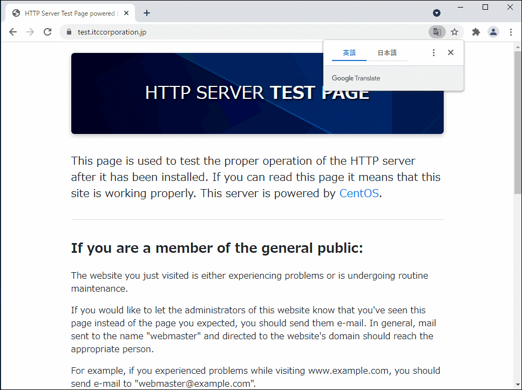
Task: Click the text "webmaster@example.com"
Action: point(194,384)
